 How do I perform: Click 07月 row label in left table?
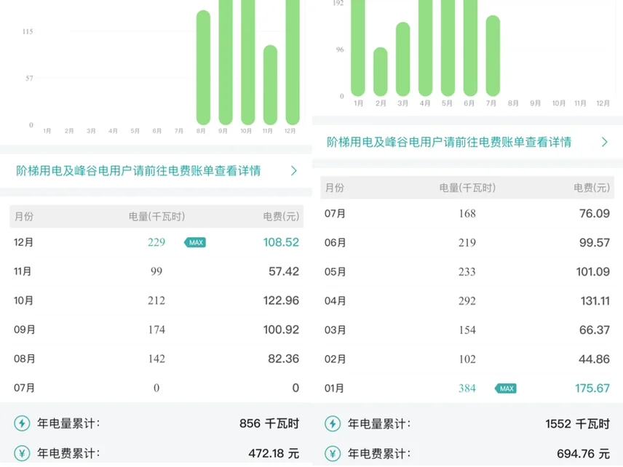point(24,388)
